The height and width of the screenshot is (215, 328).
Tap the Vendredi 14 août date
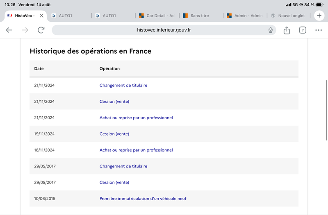click(x=34, y=5)
